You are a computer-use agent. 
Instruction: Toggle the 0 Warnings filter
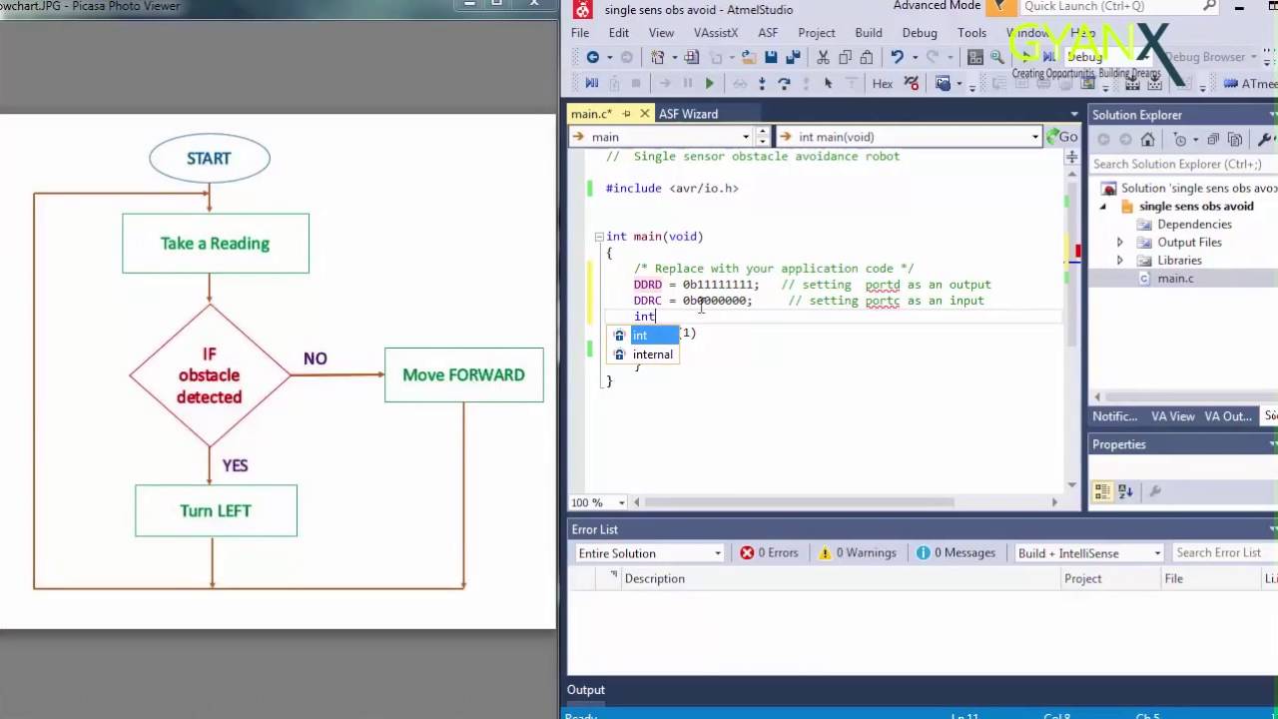(857, 553)
